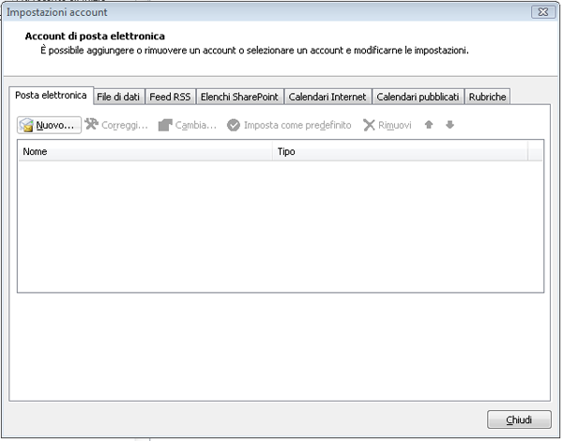The width and height of the screenshot is (563, 441).
Task: Move account up with the up arrow
Action: [x=429, y=125]
